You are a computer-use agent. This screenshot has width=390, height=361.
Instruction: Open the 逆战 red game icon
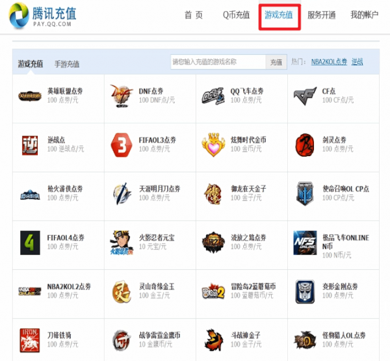pyautogui.click(x=30, y=145)
